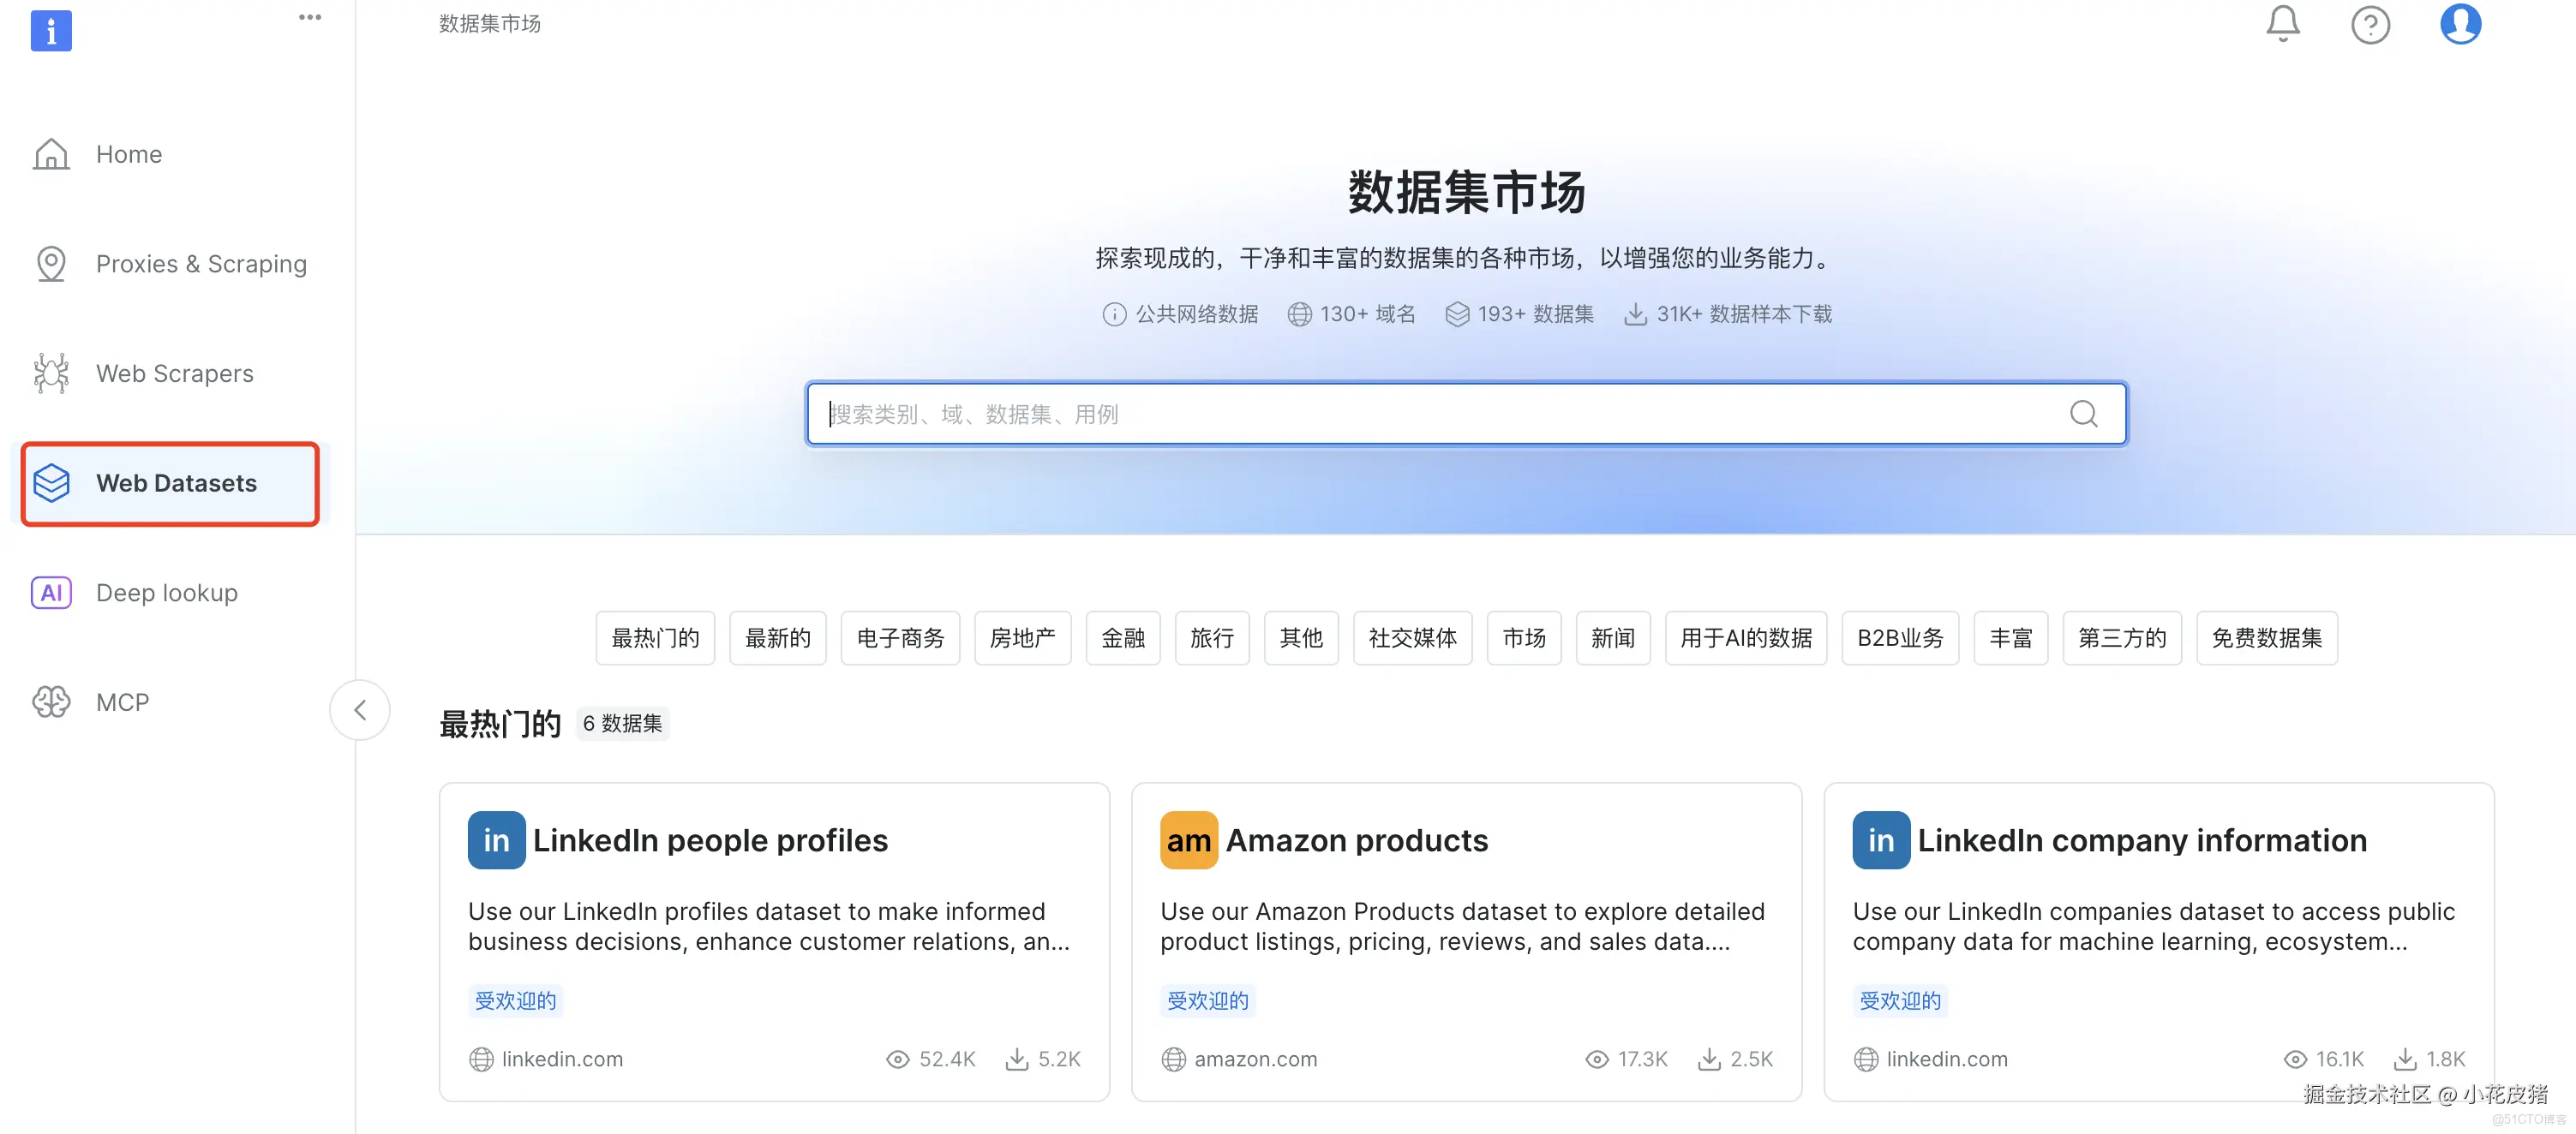The image size is (2576, 1134).
Task: Click the notification bell icon
Action: [2282, 24]
